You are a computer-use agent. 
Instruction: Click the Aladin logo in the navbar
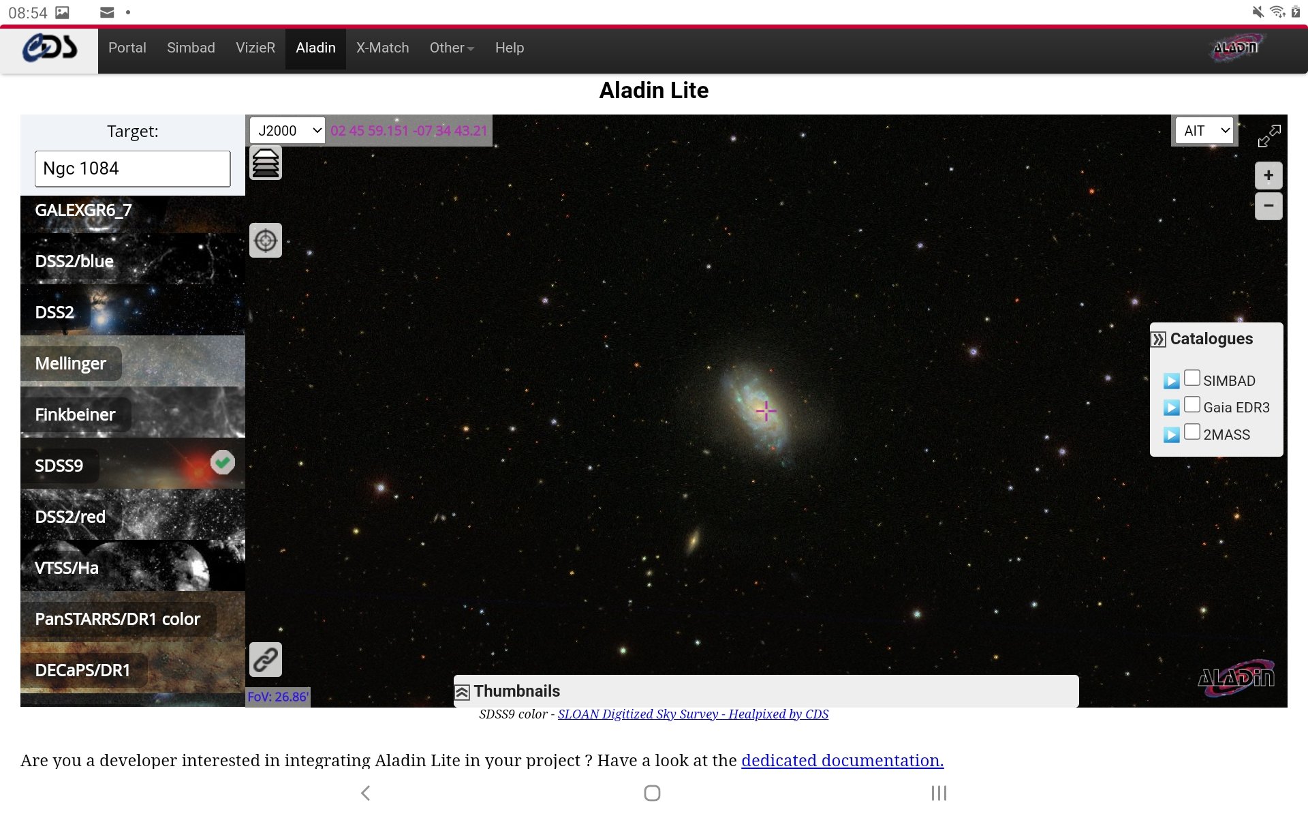point(1236,48)
